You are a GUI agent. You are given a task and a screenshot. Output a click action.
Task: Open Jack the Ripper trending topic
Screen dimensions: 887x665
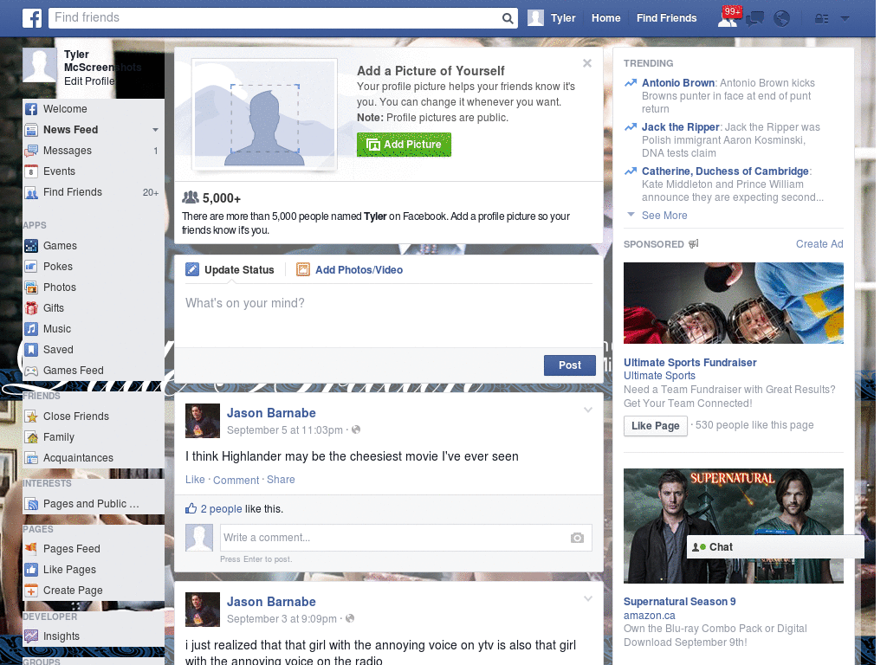point(681,127)
